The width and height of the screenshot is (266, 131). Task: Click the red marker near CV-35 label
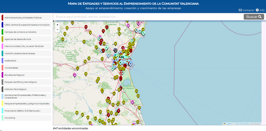(x=86, y=27)
